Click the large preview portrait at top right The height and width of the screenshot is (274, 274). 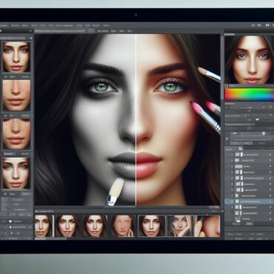pyautogui.click(x=250, y=60)
